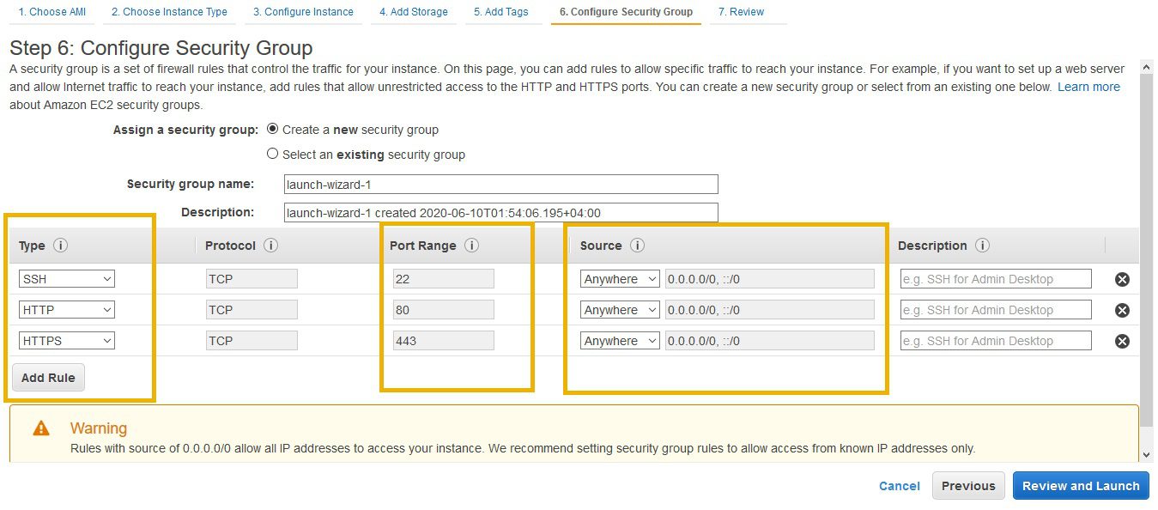1158x510 pixels.
Task: Open the SSH rule type dropdown
Action: tap(67, 279)
